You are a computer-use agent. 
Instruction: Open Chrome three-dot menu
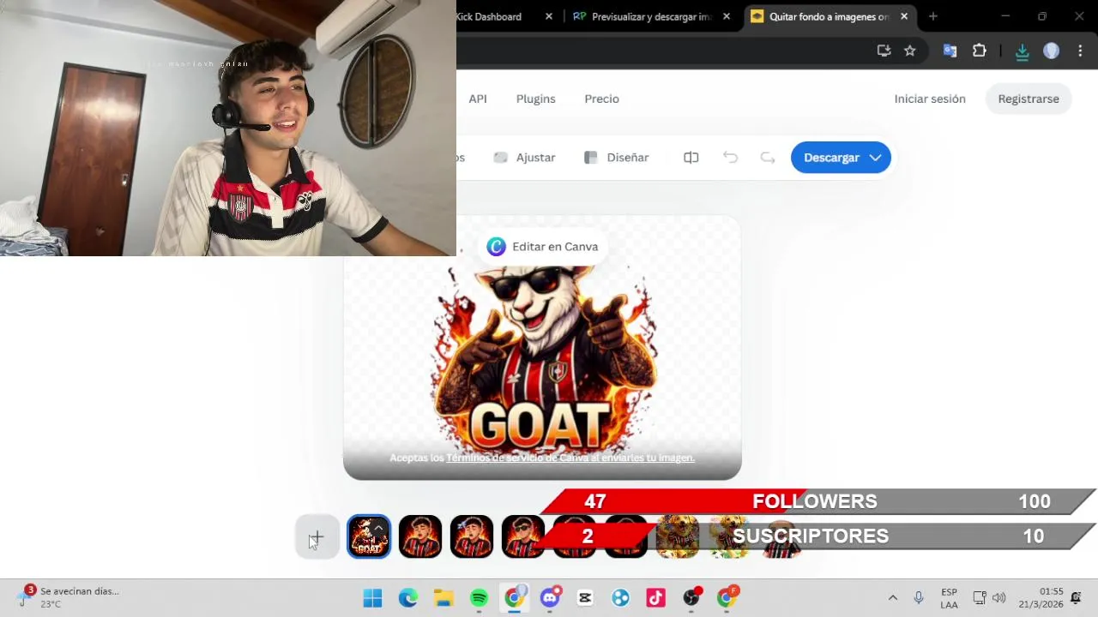[x=1080, y=51]
